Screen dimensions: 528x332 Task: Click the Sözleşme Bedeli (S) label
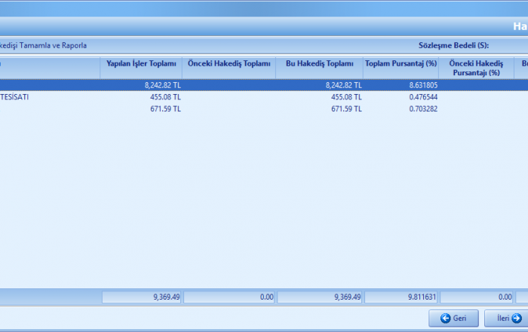point(453,45)
